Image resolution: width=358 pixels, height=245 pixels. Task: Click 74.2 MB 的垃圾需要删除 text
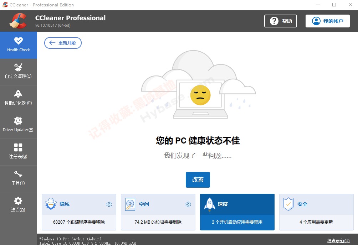point(158,222)
